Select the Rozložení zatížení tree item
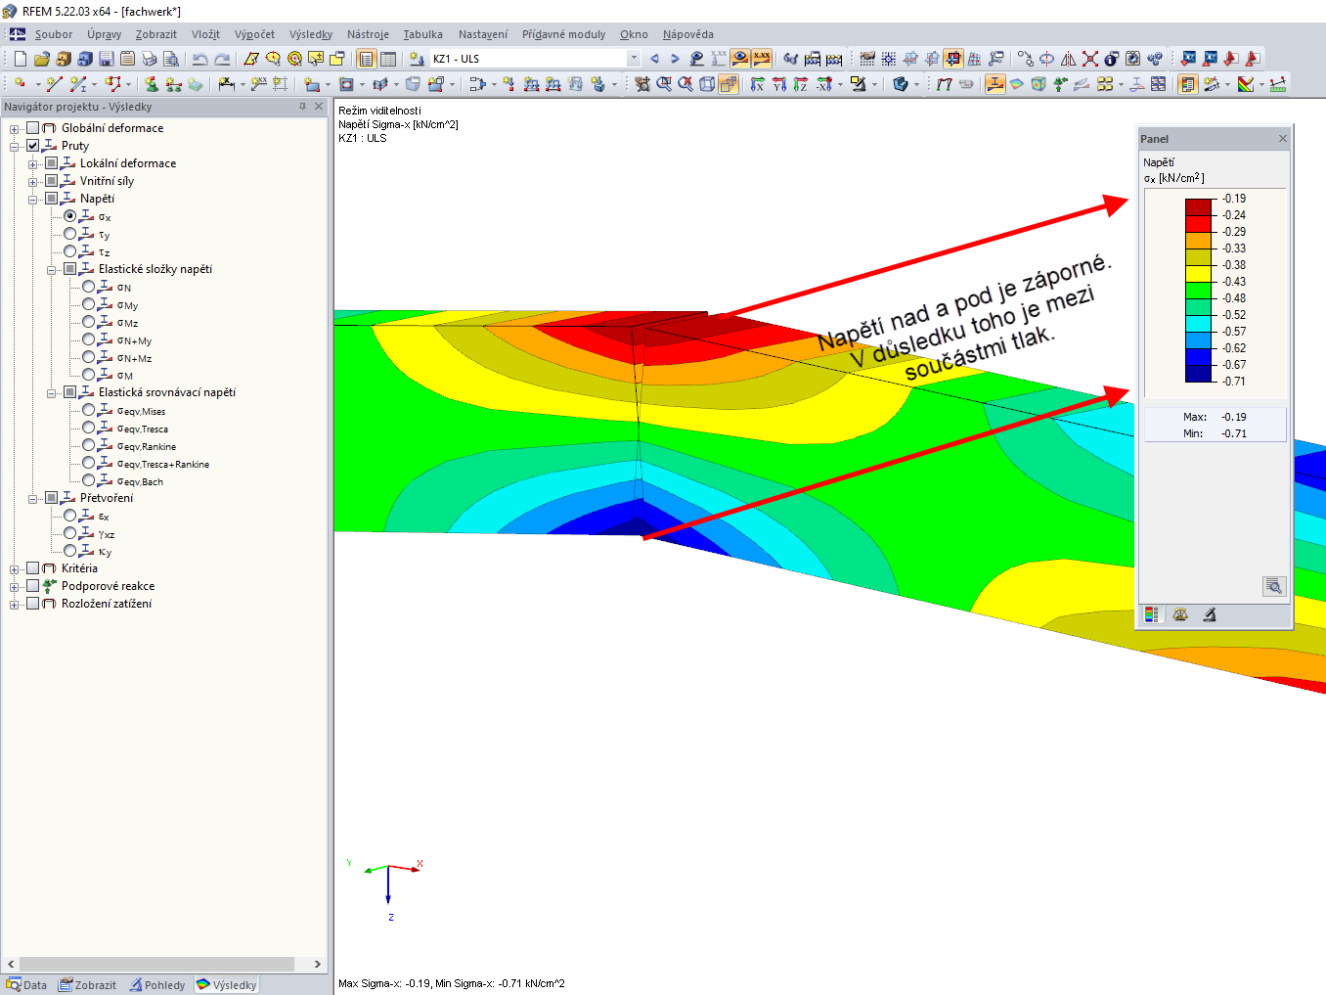Screen dimensions: 1326x995 coord(107,604)
